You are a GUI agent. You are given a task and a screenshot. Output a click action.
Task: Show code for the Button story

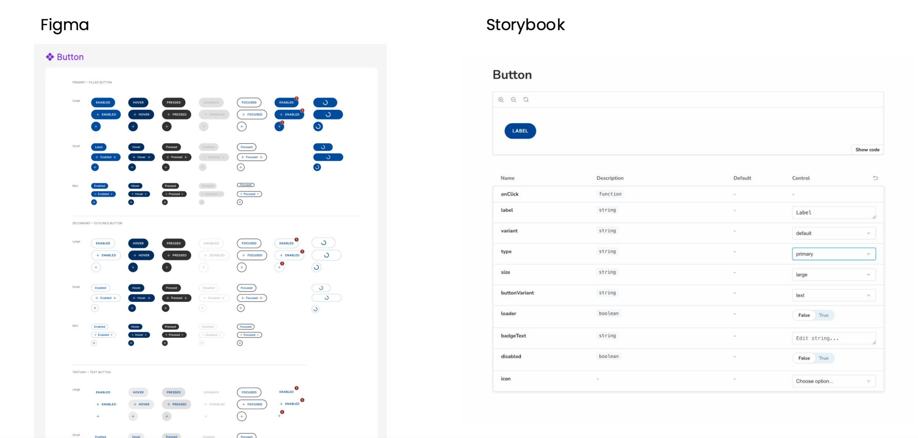point(867,150)
